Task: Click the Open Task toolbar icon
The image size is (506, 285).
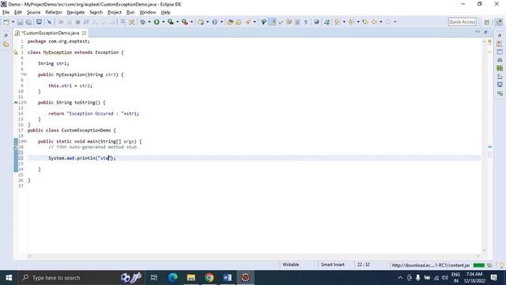Action: tap(239, 22)
